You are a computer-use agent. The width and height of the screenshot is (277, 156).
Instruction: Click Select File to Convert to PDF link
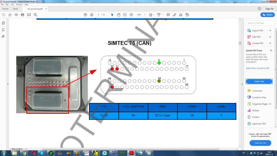[x=258, y=68]
